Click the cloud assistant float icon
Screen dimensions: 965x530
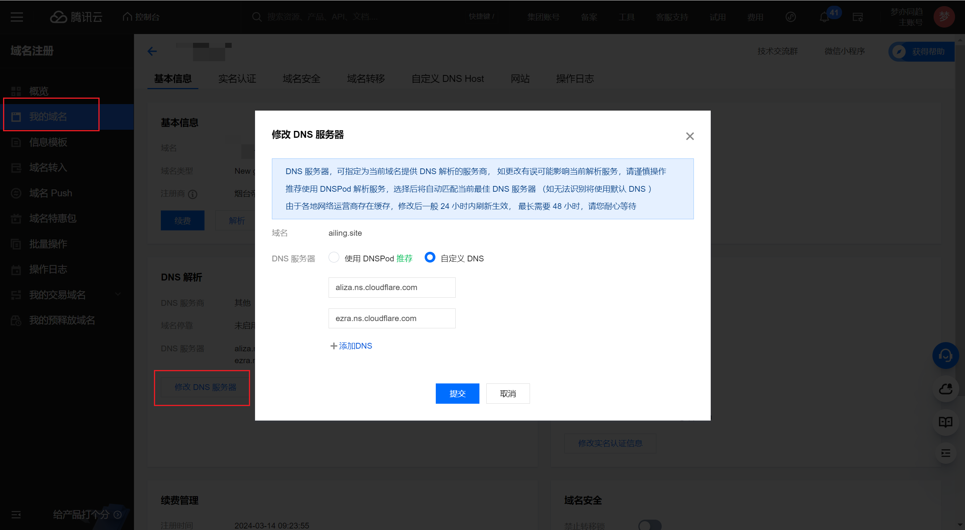pyautogui.click(x=945, y=389)
